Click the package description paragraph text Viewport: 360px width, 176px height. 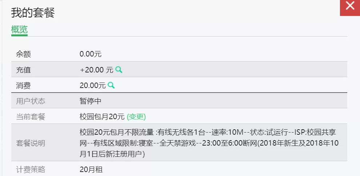pyautogui.click(x=209, y=143)
